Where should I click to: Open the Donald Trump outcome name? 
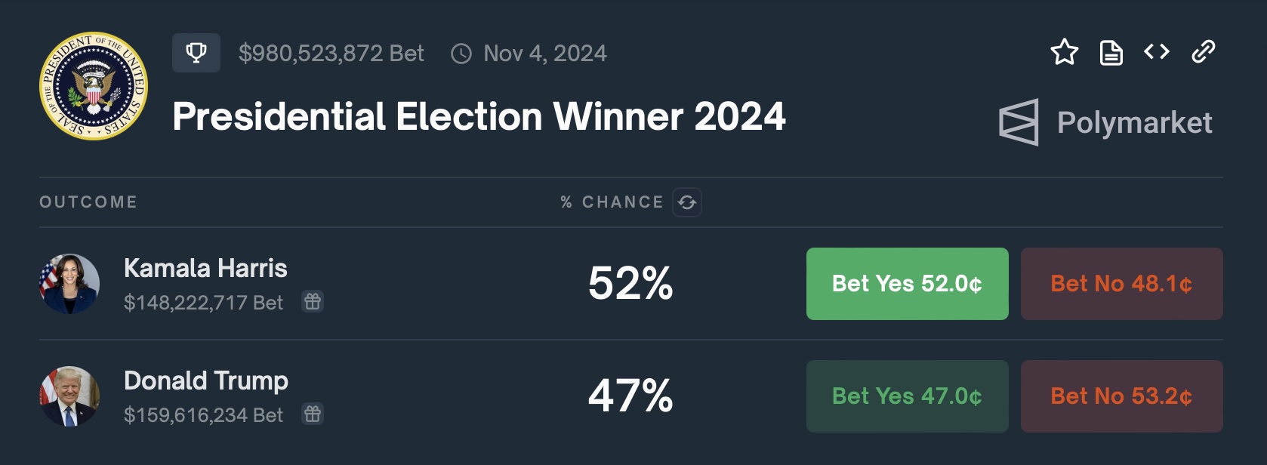[x=206, y=380]
